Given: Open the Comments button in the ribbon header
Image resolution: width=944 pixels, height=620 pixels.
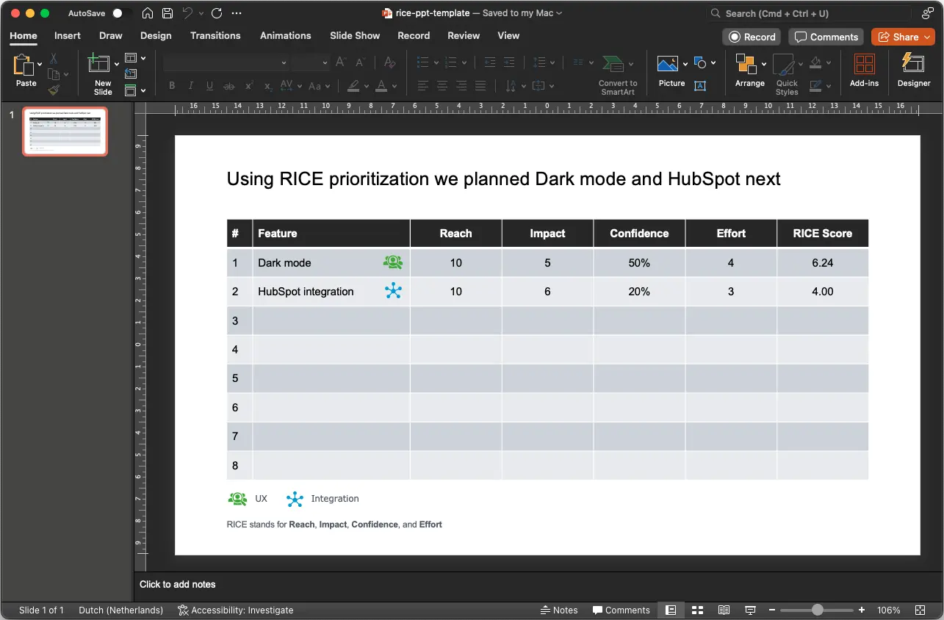Looking at the screenshot, I should click(826, 37).
